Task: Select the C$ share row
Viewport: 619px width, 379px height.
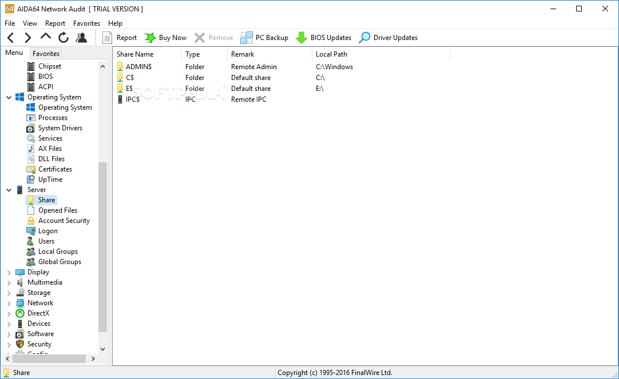Action: (129, 78)
